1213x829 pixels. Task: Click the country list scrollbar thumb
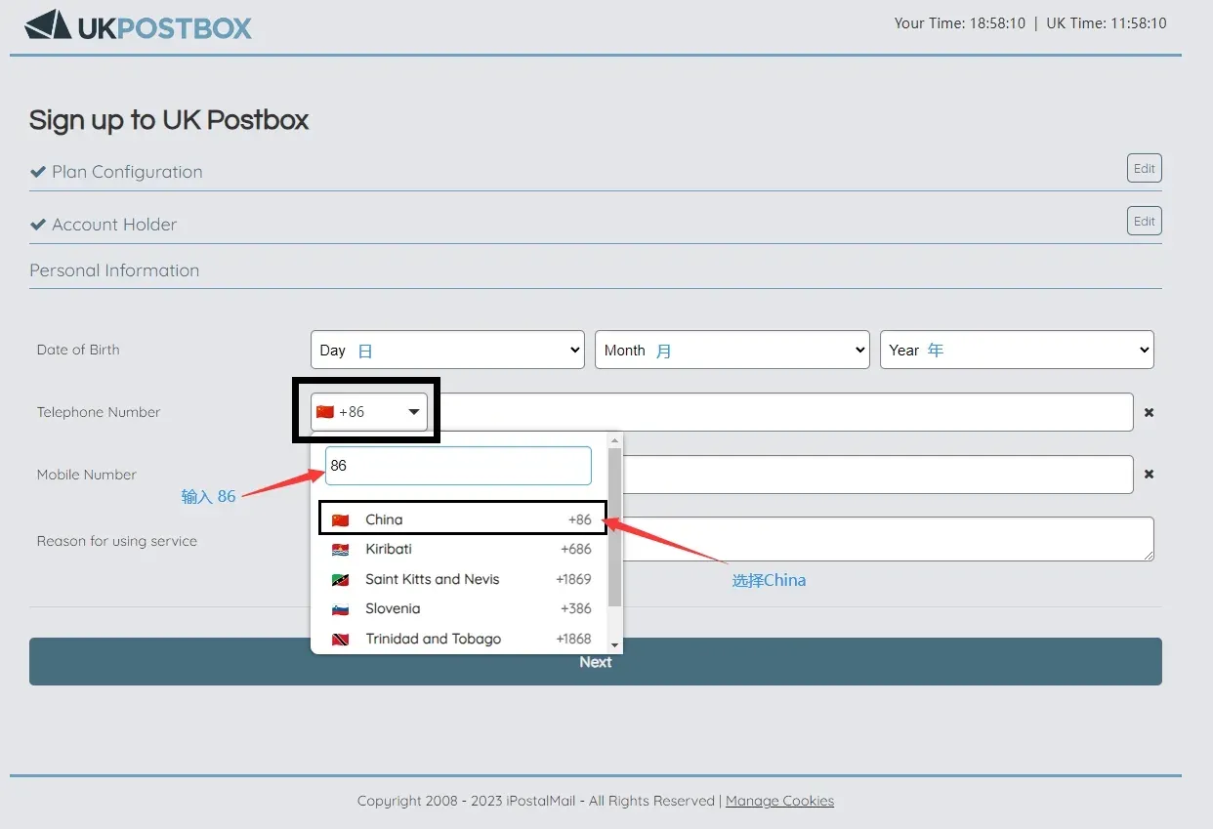(614, 527)
